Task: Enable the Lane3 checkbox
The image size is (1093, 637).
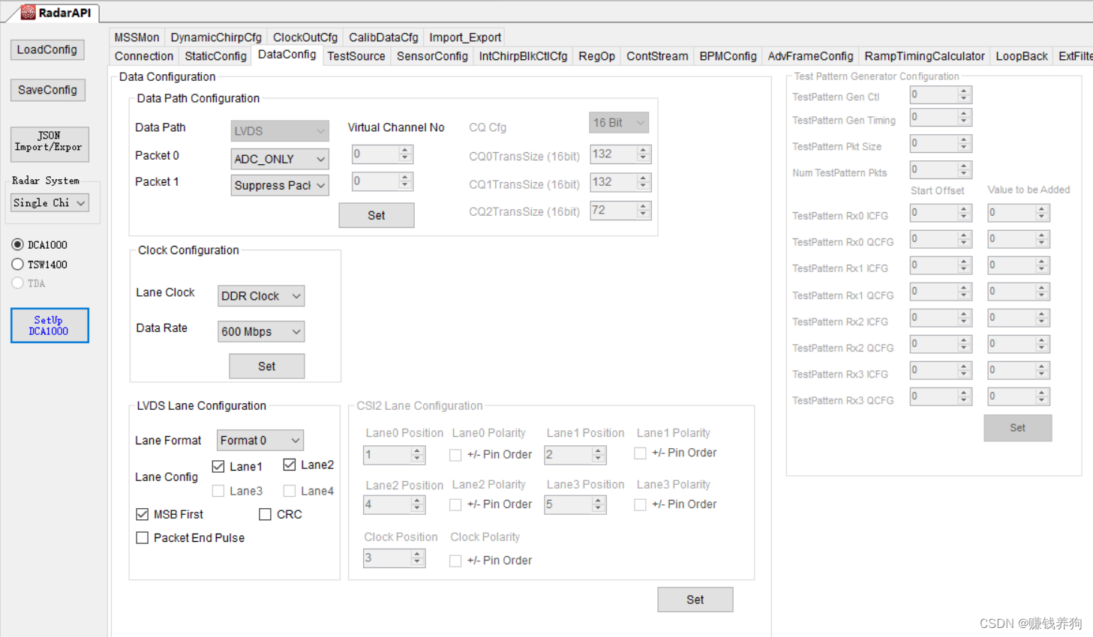Action: click(x=218, y=491)
